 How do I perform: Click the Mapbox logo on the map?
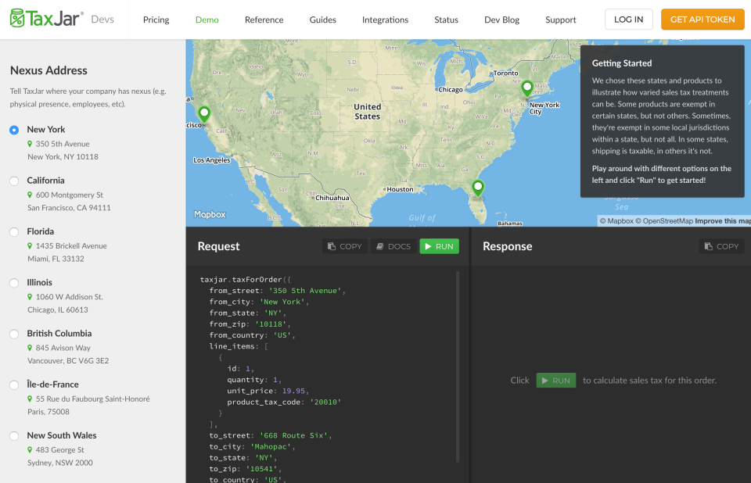210,214
